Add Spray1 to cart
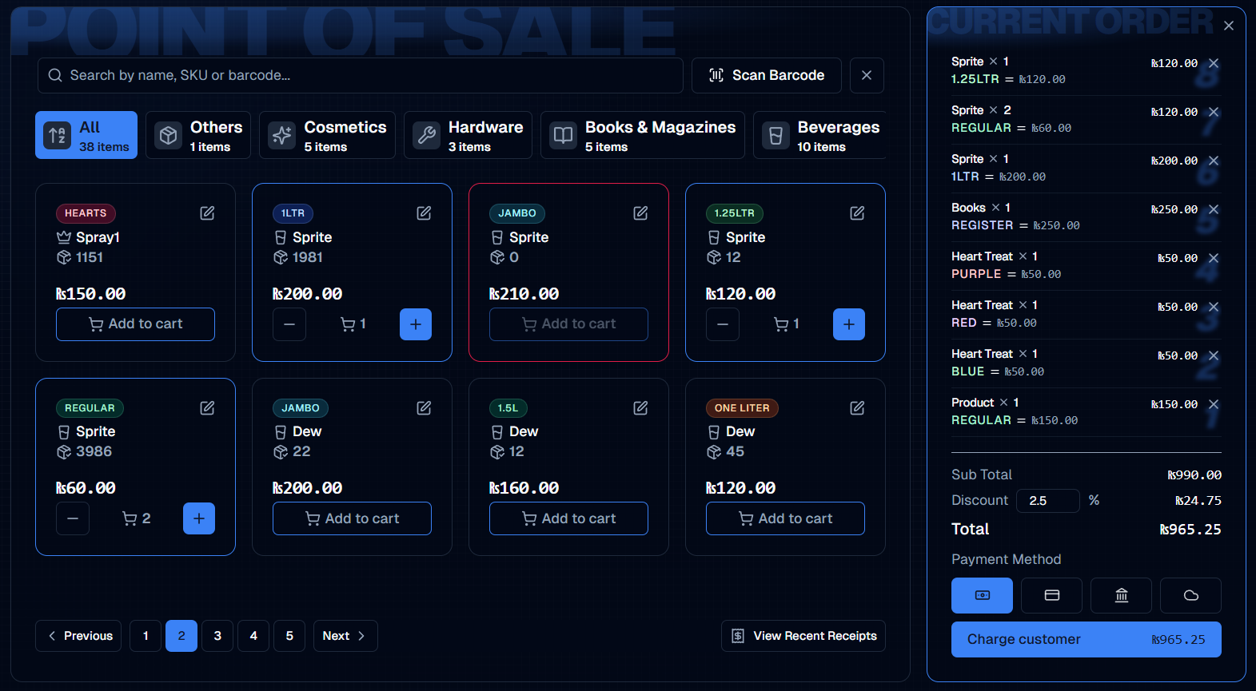 [135, 324]
